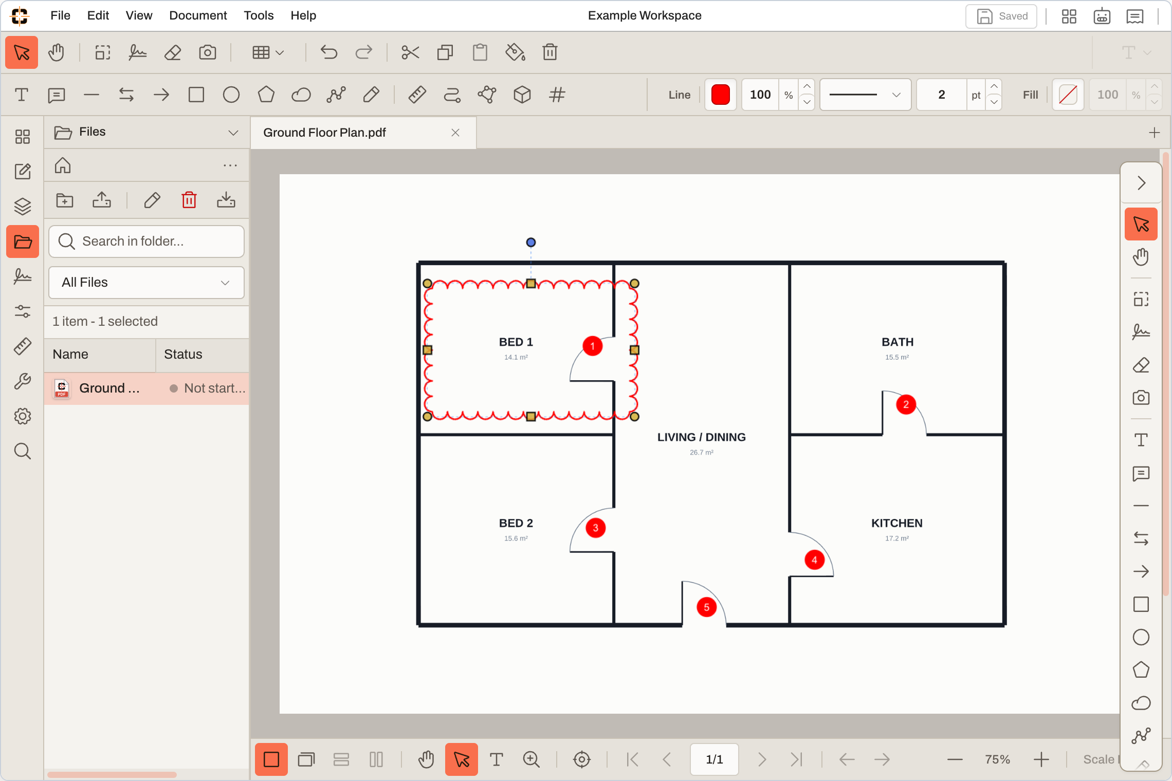Viewport: 1172px width, 781px height.
Task: Delete markup with the top toolbar trash icon
Action: pos(550,52)
